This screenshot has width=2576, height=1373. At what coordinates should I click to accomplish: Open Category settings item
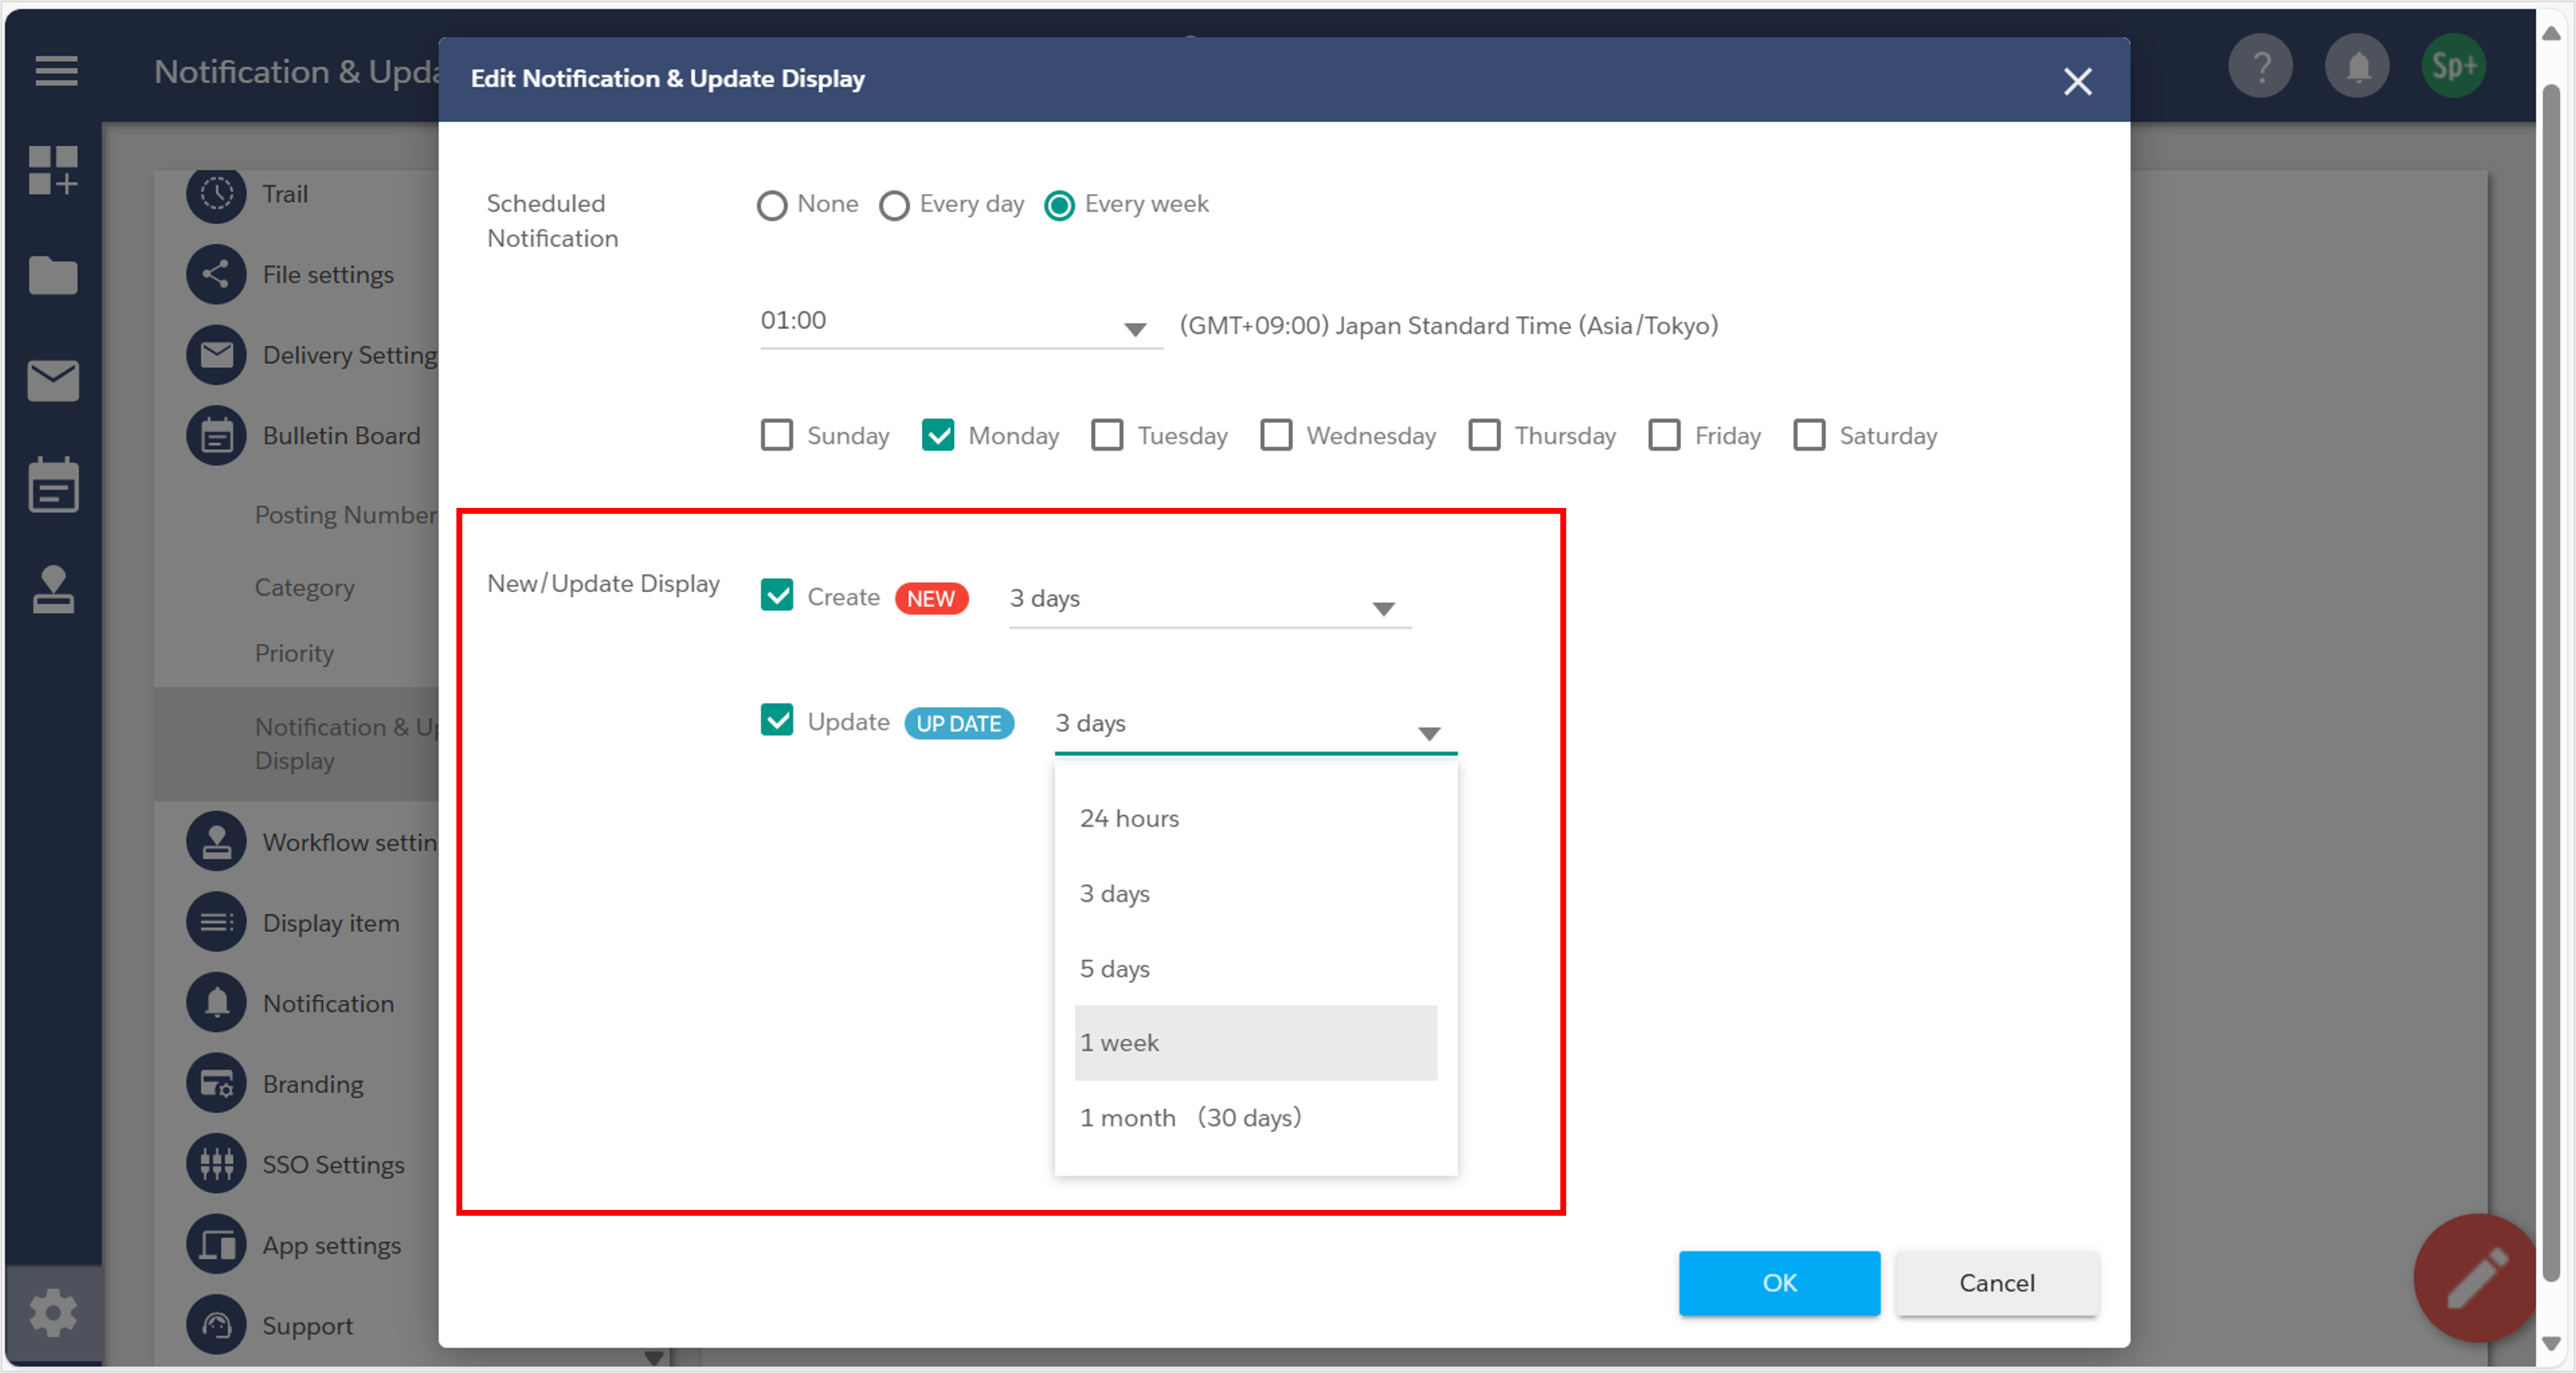(x=304, y=588)
